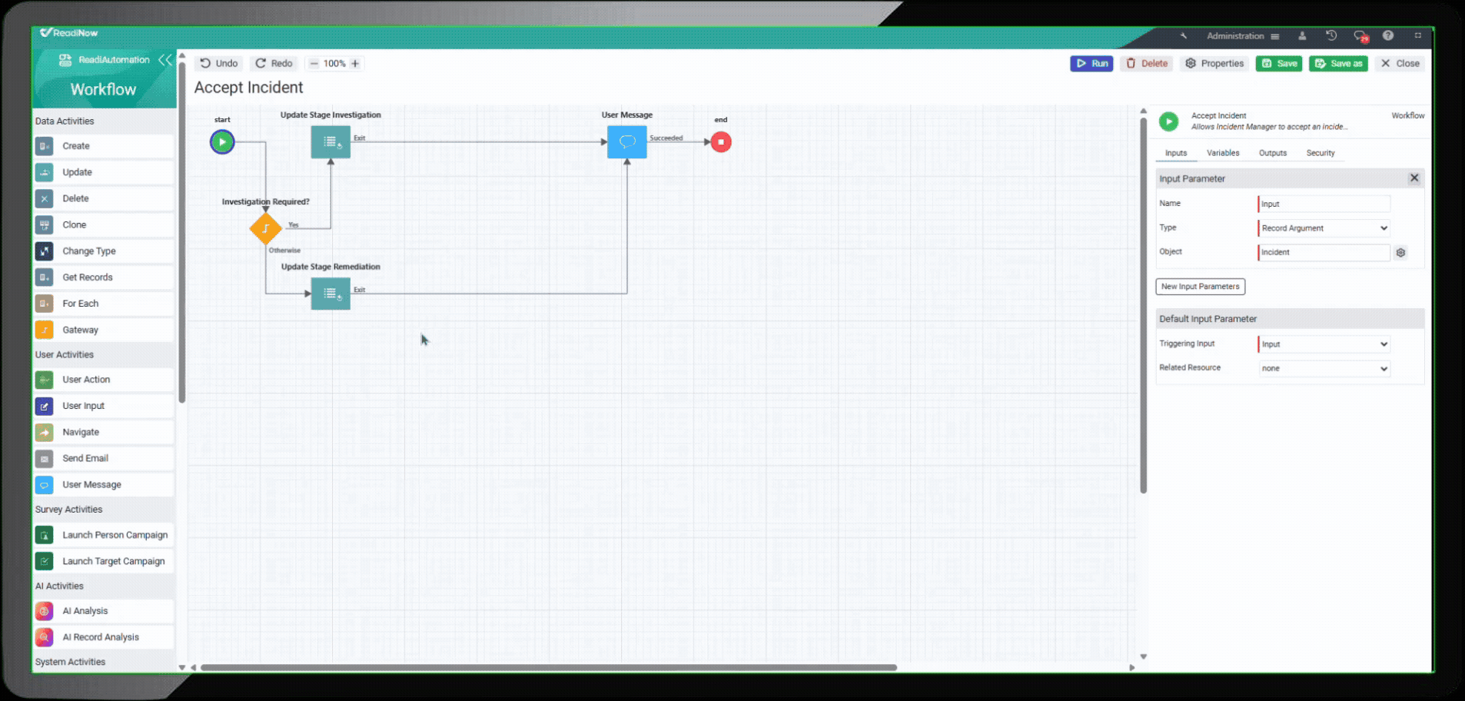
Task: Select the User Message node on canvas
Action: tap(626, 142)
